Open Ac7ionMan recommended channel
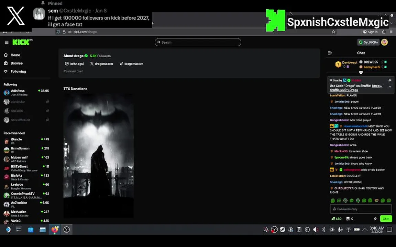This screenshot has height=247, width=396. (x=26, y=205)
